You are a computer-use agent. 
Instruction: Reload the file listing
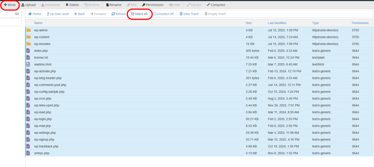point(118,14)
